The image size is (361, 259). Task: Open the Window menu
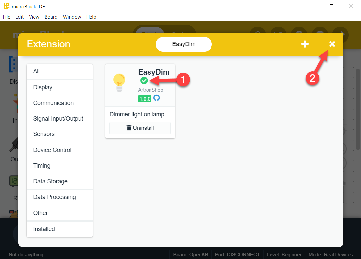tap(72, 17)
